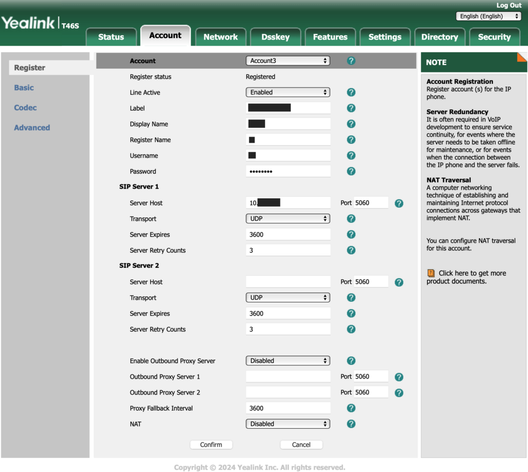This screenshot has height=472, width=528.
Task: Click SIP Server 1 Server Expires field
Action: [x=288, y=234]
